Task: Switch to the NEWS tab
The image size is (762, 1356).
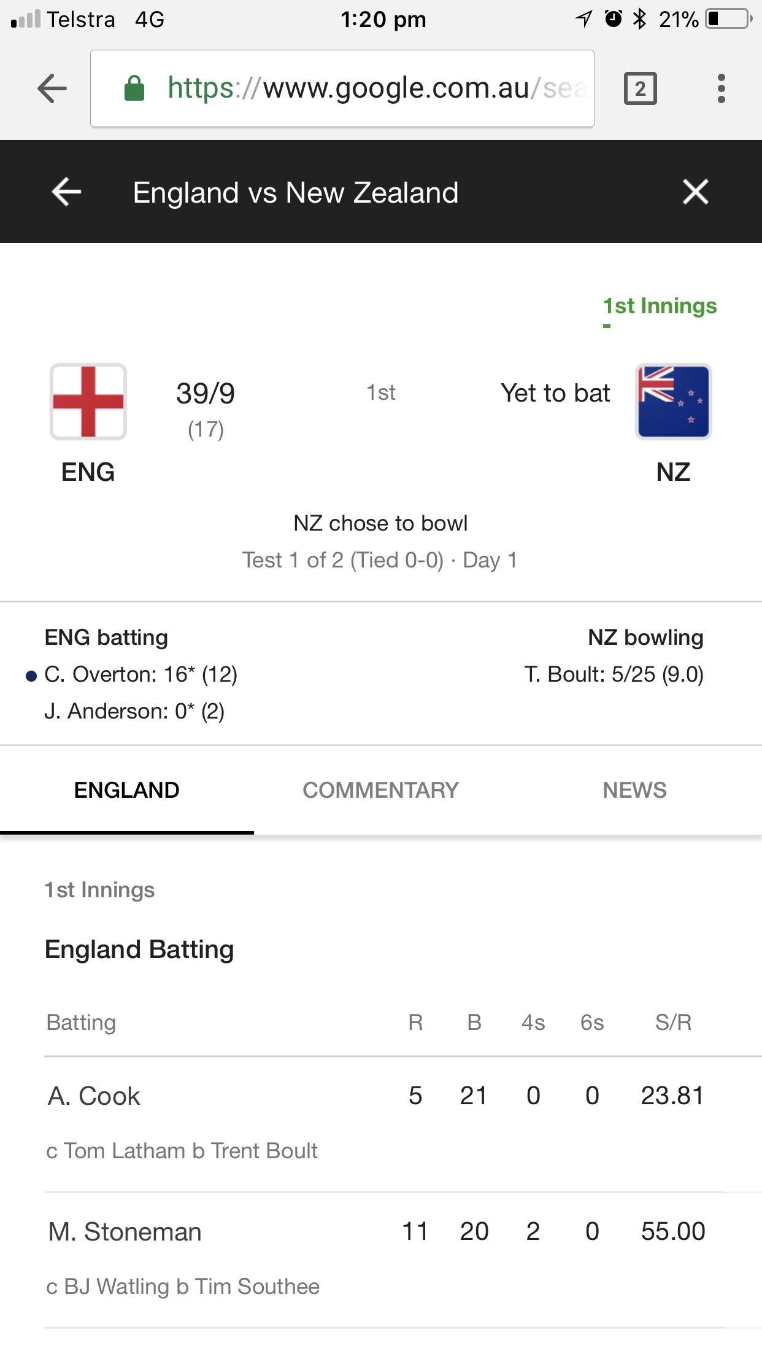Action: 636,790
